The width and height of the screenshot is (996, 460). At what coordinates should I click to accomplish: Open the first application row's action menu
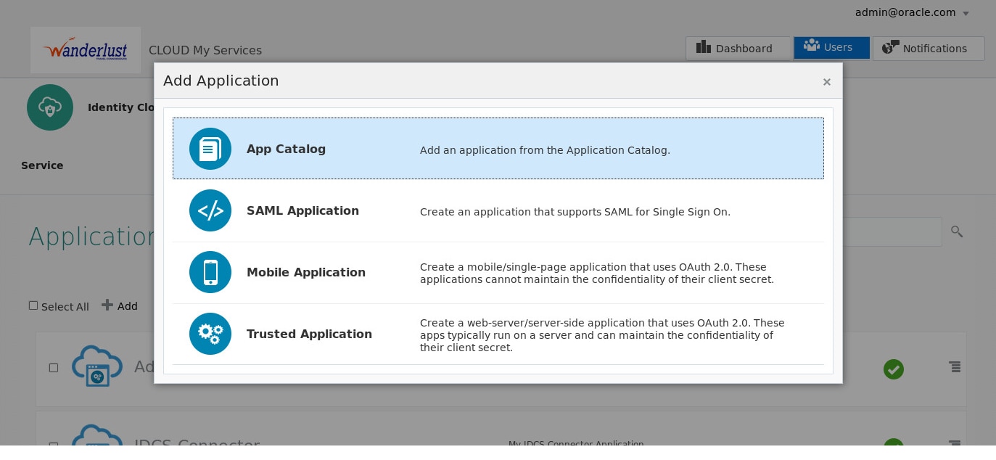(955, 367)
